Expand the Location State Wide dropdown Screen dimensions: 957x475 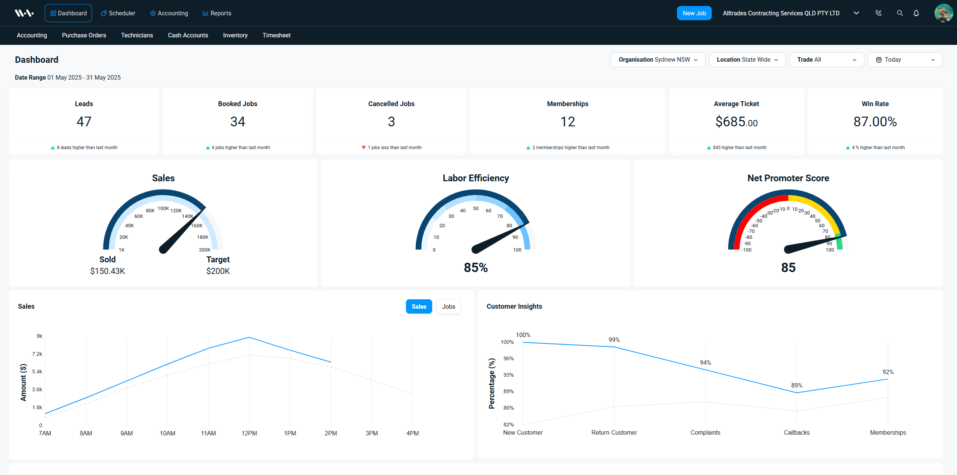(747, 59)
